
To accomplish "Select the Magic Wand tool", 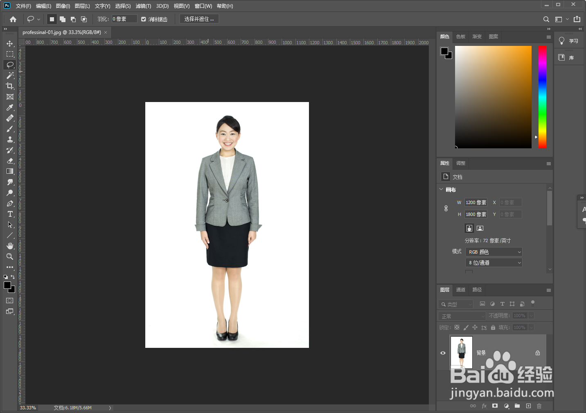I will (x=10, y=75).
